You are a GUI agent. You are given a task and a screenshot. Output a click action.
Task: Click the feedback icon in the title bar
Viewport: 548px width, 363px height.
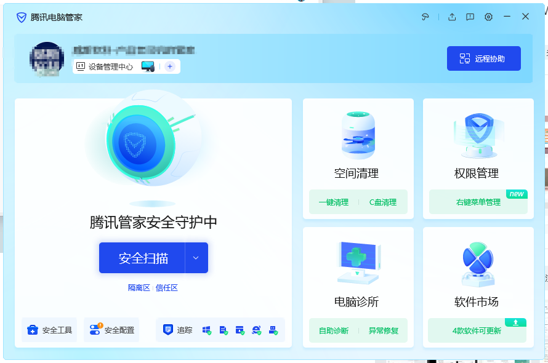click(x=470, y=17)
